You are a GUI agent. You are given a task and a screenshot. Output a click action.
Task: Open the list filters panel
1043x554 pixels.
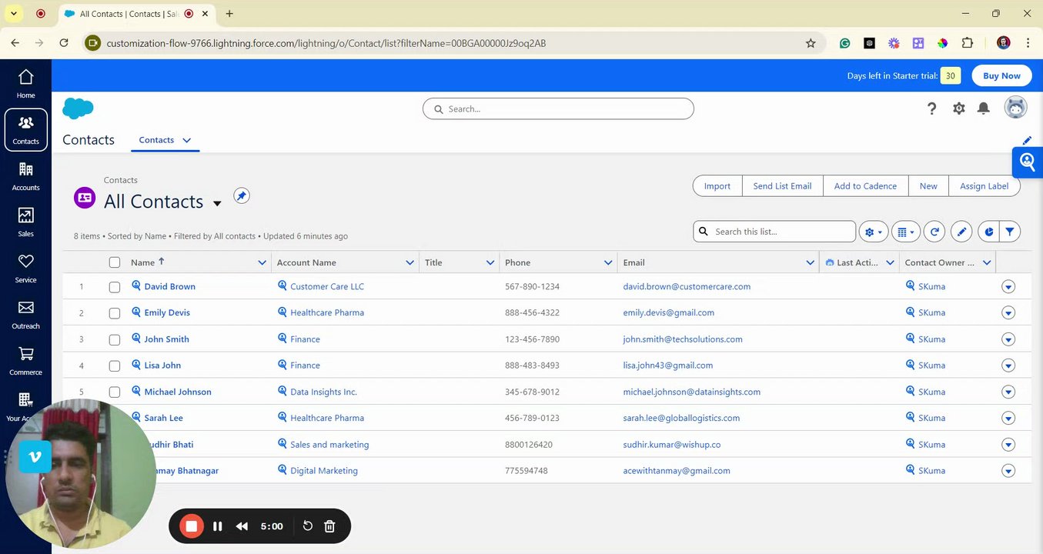(1010, 232)
